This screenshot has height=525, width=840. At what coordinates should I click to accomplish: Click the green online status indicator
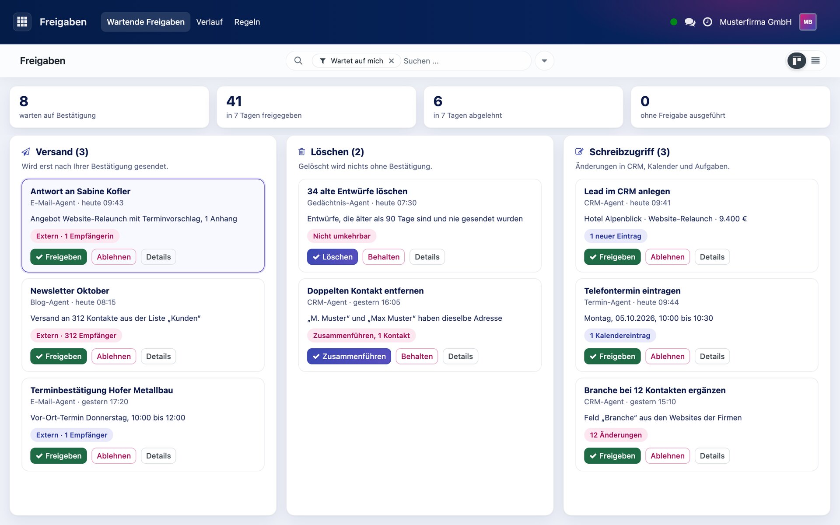674,22
